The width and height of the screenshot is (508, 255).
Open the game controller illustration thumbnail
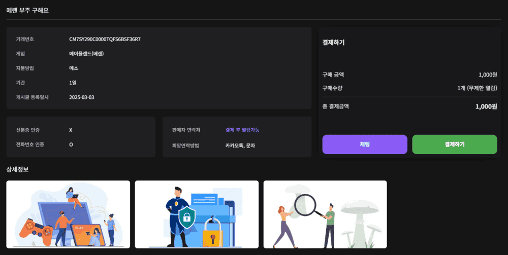click(x=68, y=214)
